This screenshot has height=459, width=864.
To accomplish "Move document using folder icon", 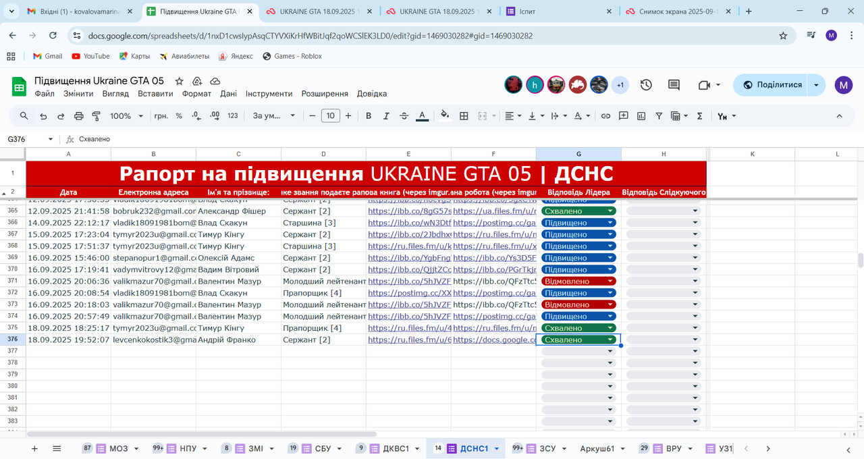I will click(x=197, y=80).
